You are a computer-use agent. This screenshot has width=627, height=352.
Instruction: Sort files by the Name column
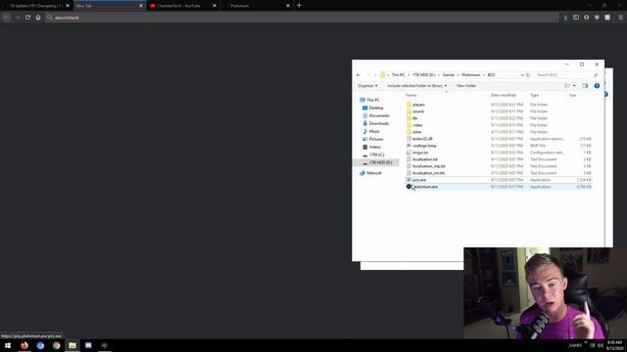coord(411,95)
